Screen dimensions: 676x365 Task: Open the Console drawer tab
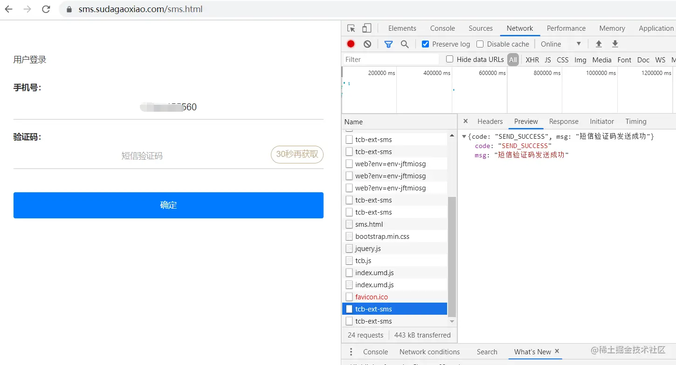[x=375, y=351]
